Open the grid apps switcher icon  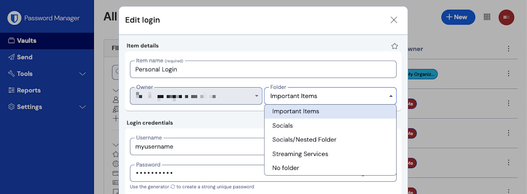487,17
